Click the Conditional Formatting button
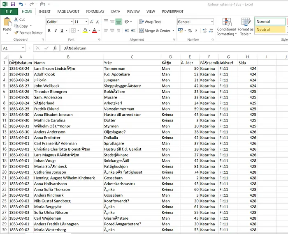Image resolution: width=288 pixels, height=234 pixels. coord(226,27)
